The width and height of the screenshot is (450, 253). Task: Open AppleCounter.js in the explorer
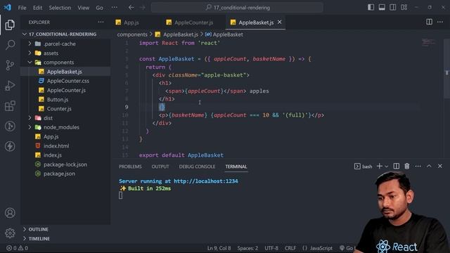pyautogui.click(x=65, y=90)
